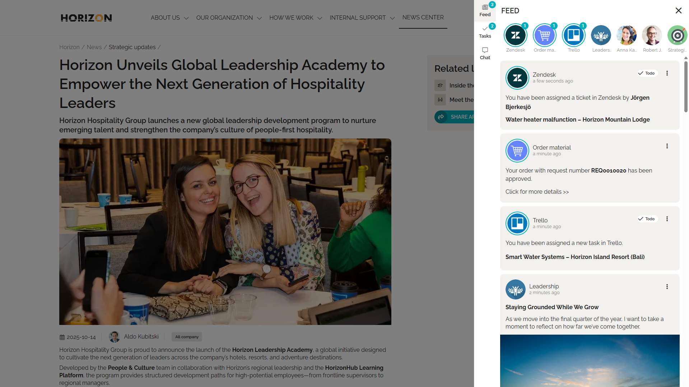Open the Chat panel icon

pyautogui.click(x=485, y=53)
